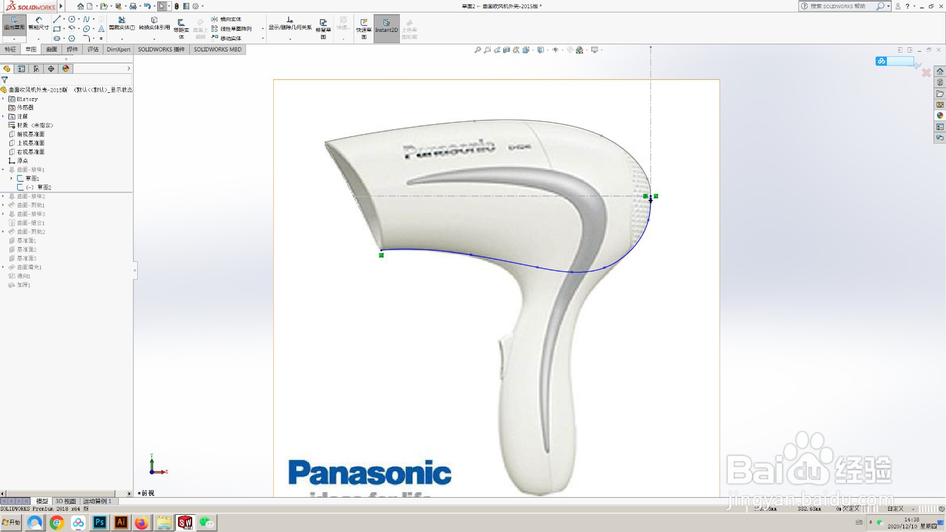Select the Circle sketch tool
The width and height of the screenshot is (946, 532).
click(x=72, y=19)
